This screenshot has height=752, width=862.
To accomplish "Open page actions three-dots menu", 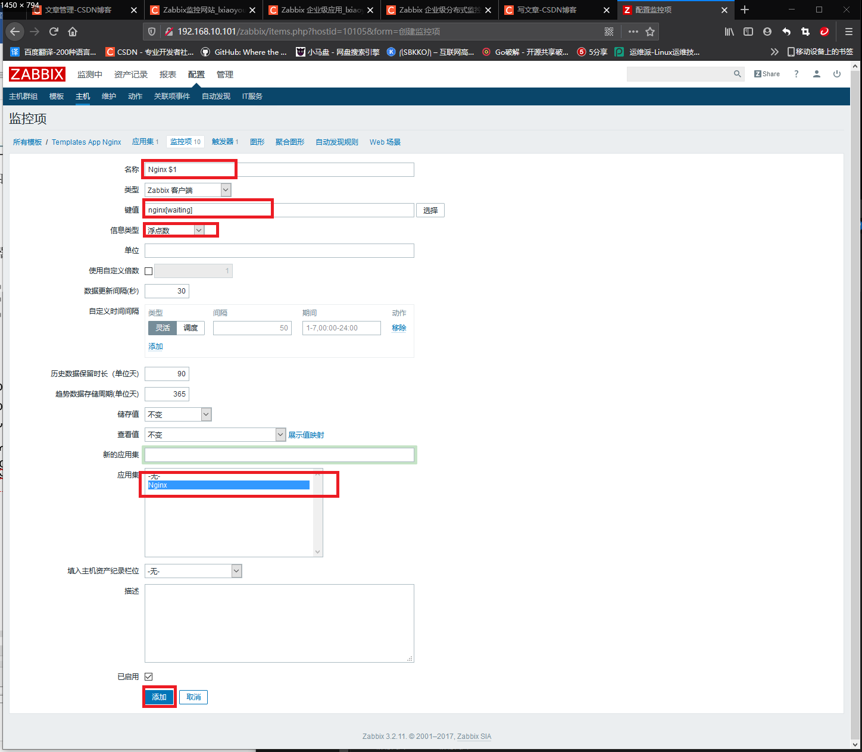I will click(633, 32).
